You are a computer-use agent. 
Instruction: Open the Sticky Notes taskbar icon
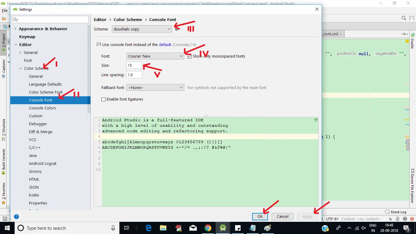[238, 228]
